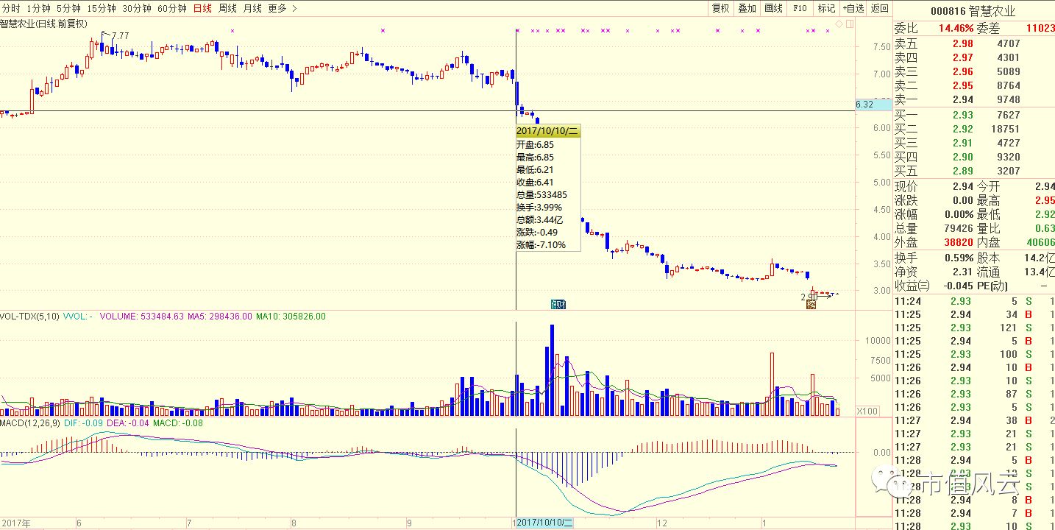Click the 返回 back button
The width and height of the screenshot is (1055, 530).
click(x=879, y=8)
